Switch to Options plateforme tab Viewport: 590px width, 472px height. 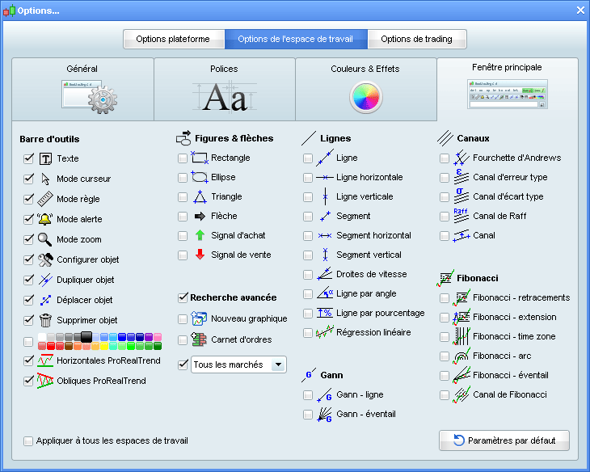pyautogui.click(x=173, y=39)
